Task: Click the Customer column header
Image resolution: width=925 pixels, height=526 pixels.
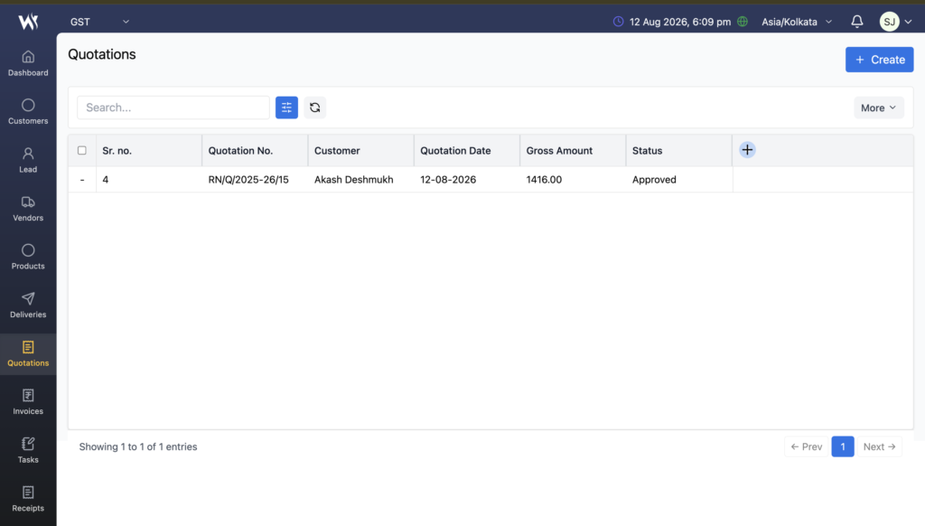Action: [x=361, y=151]
